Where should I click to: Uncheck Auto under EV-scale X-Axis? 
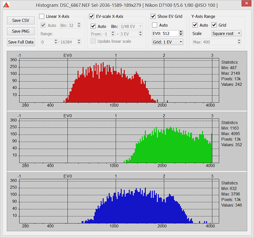93,26
